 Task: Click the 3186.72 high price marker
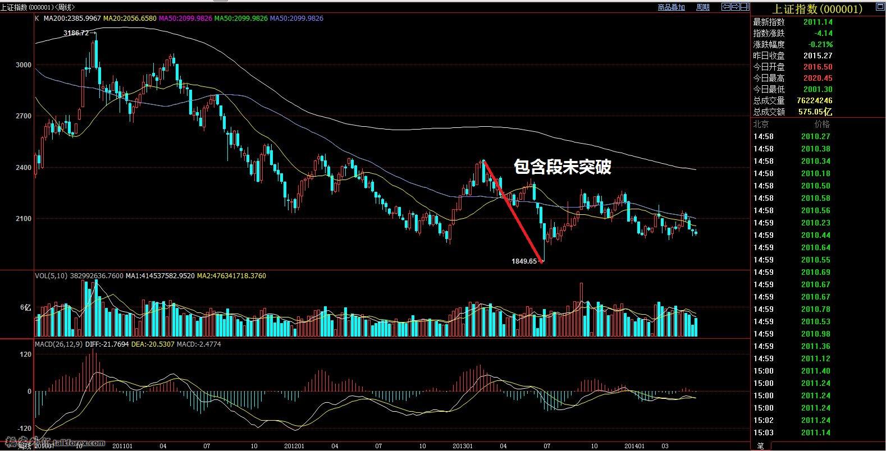click(76, 33)
